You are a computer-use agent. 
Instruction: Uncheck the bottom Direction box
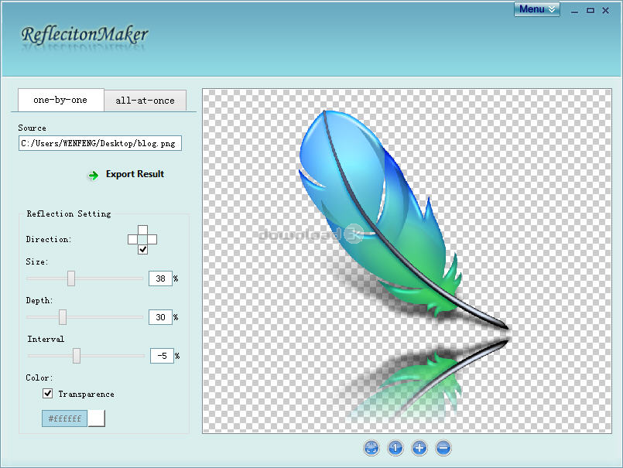pyautogui.click(x=142, y=249)
